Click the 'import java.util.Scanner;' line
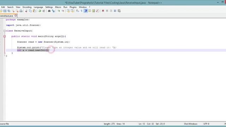Screen dimensions: 226x127 pos(23,25)
